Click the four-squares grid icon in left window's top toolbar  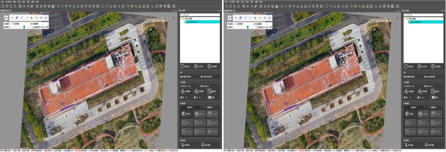point(37,6)
